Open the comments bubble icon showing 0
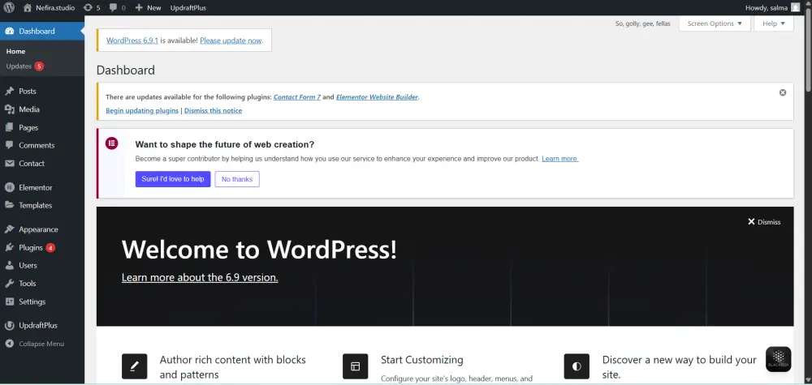 tap(117, 8)
